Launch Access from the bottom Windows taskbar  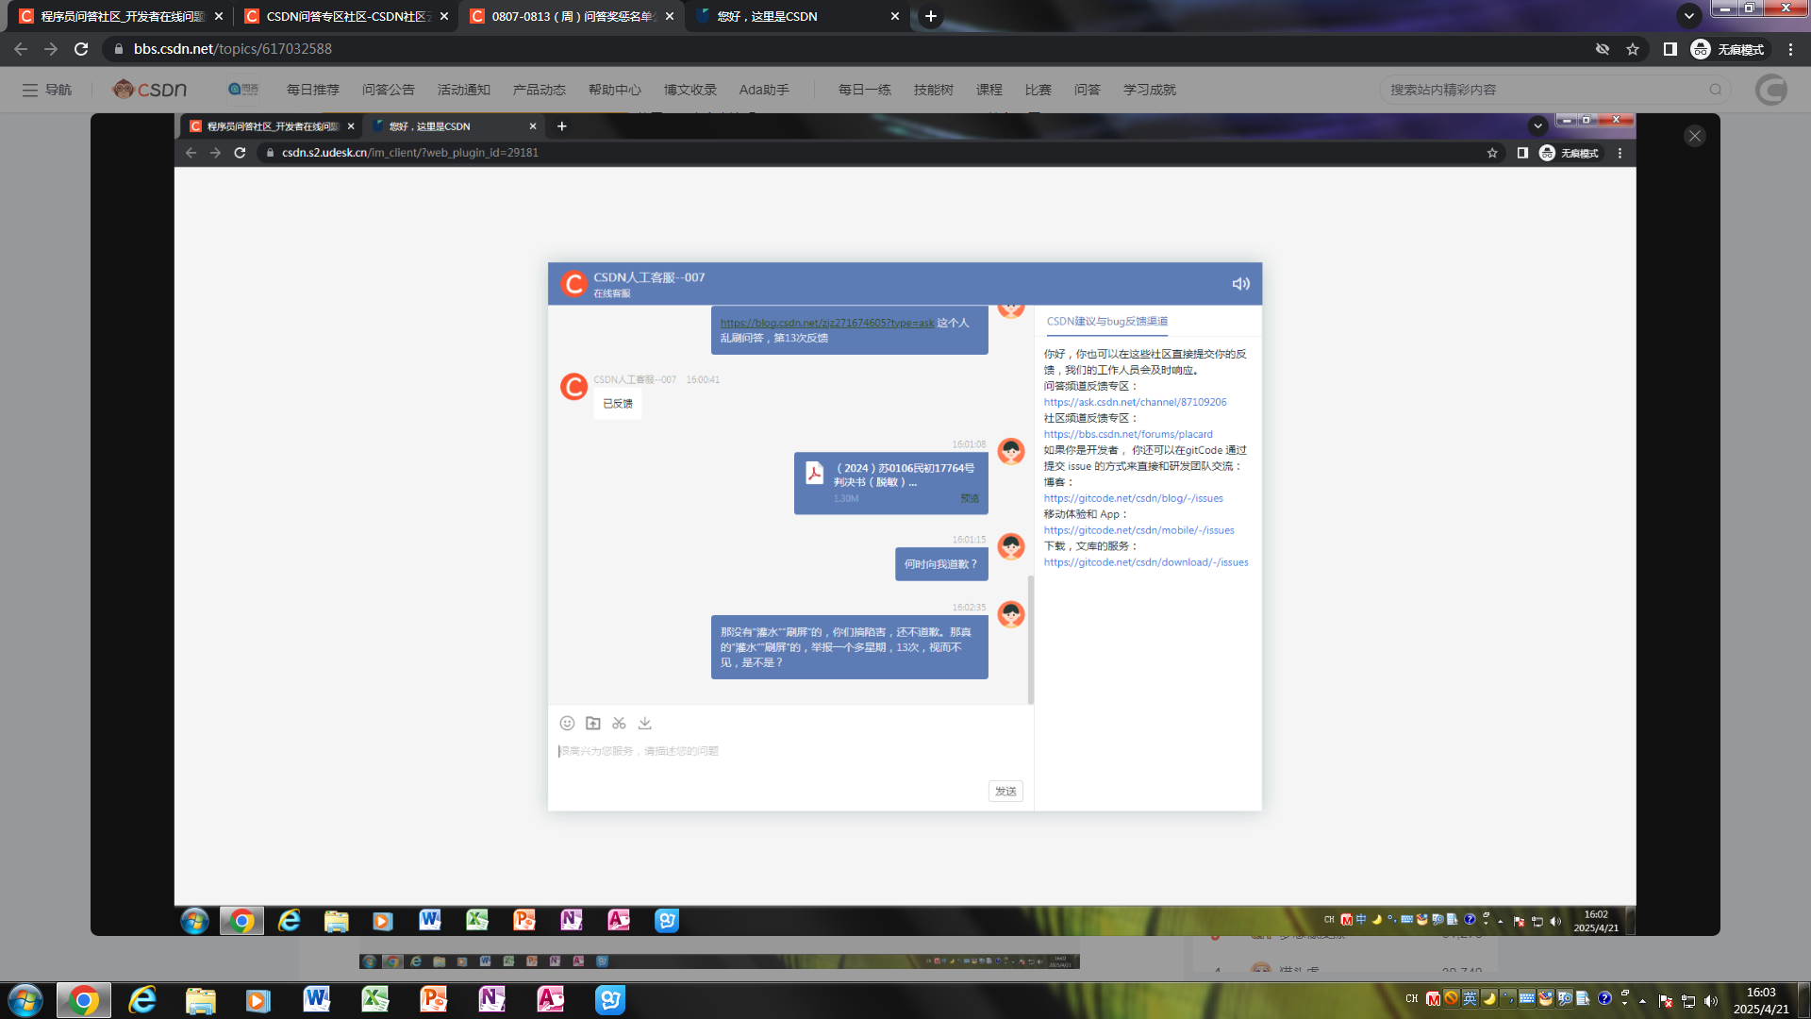point(550,999)
